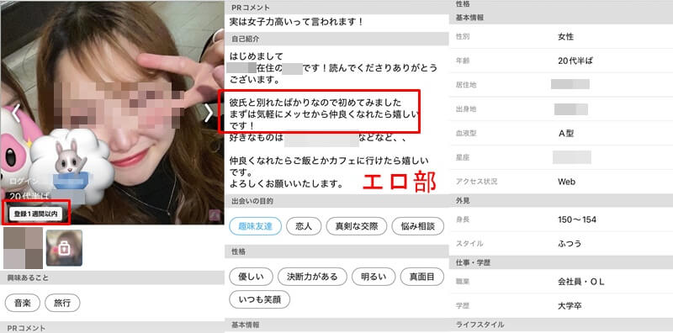Open the locked photo thumbnail
Viewport: 673px width, 333px height.
(x=65, y=248)
